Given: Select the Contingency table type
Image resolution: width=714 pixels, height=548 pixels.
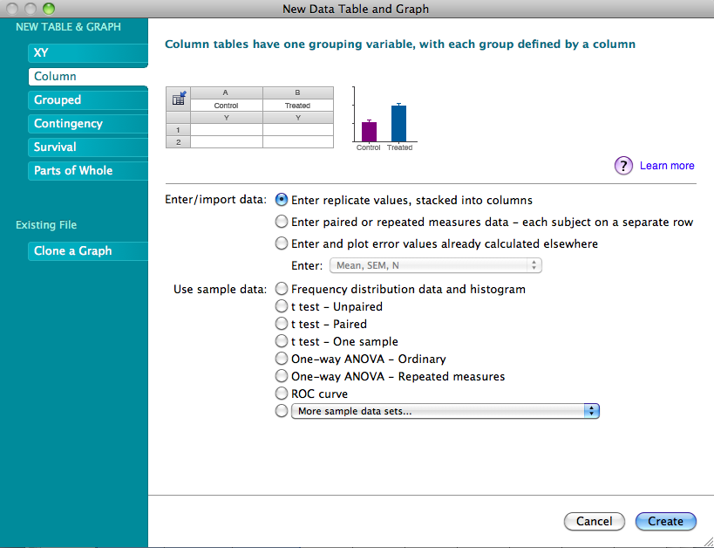Looking at the screenshot, I should [87, 124].
